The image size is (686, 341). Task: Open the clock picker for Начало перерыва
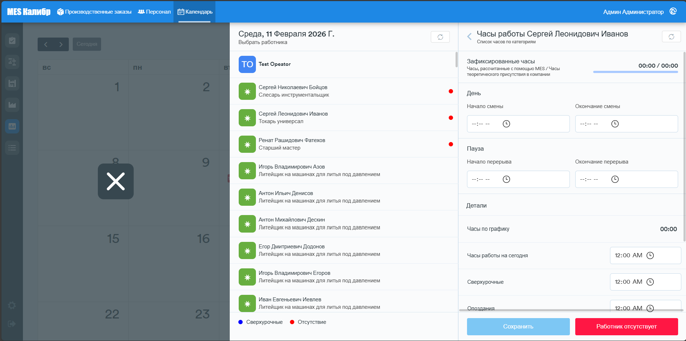(x=506, y=179)
